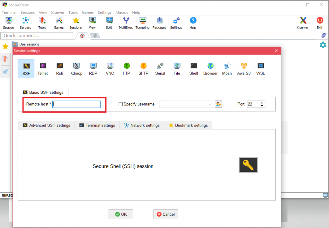
Task: Choose the SSH session type
Action: [x=26, y=69]
